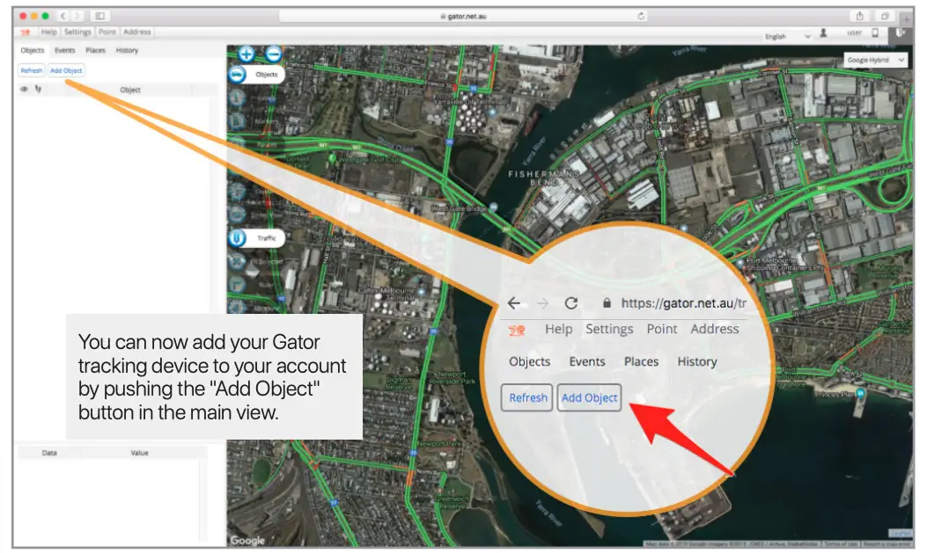Viewport: 927px width, 553px height.
Task: Click the Fit Selected map tool icon
Action: (237, 261)
